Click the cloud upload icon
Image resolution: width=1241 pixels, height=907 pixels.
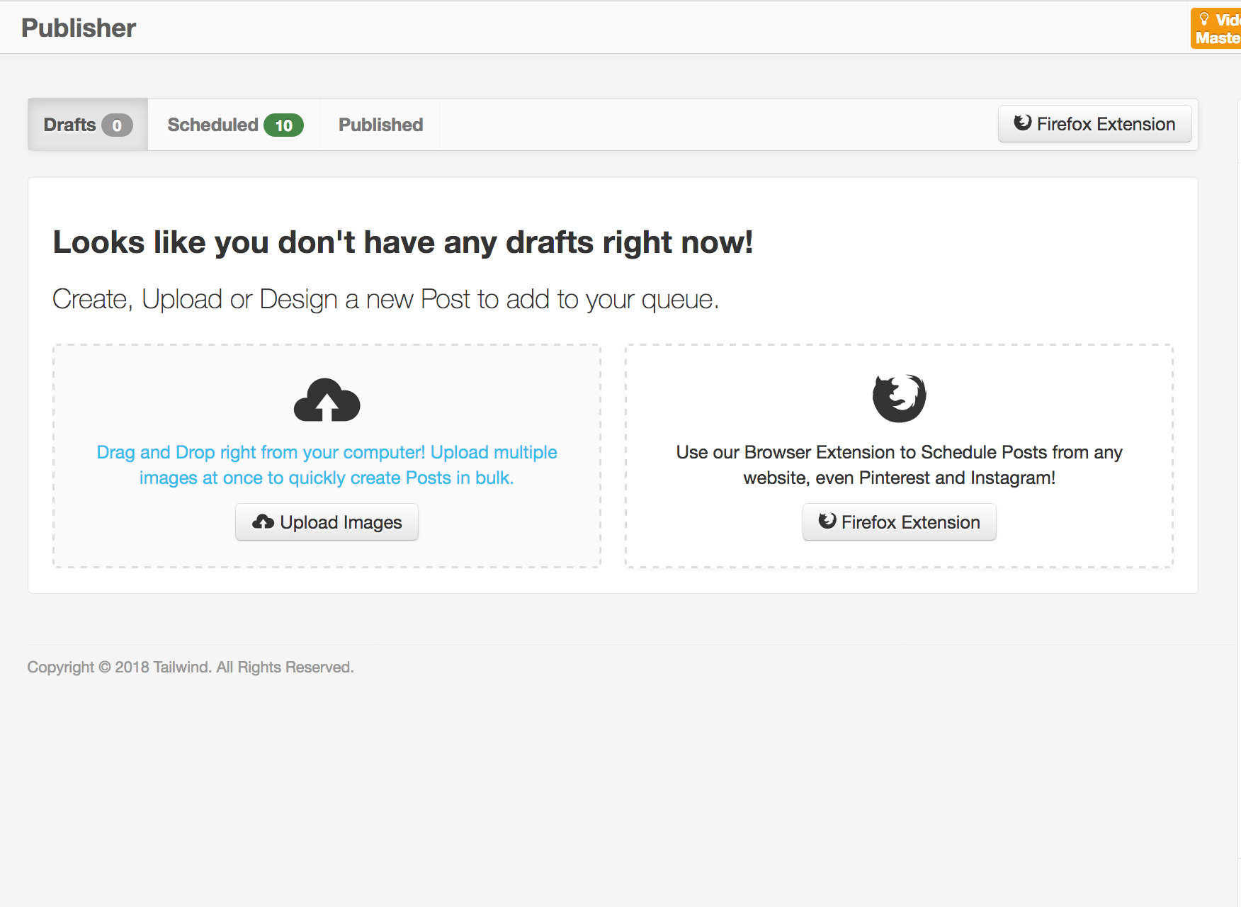pos(327,399)
